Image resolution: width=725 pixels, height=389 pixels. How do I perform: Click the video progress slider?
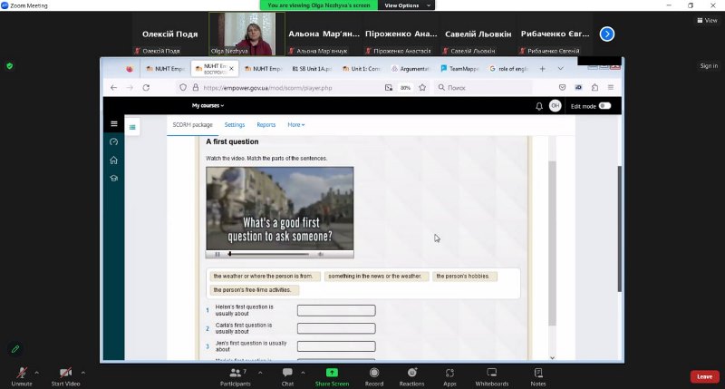click(x=268, y=254)
